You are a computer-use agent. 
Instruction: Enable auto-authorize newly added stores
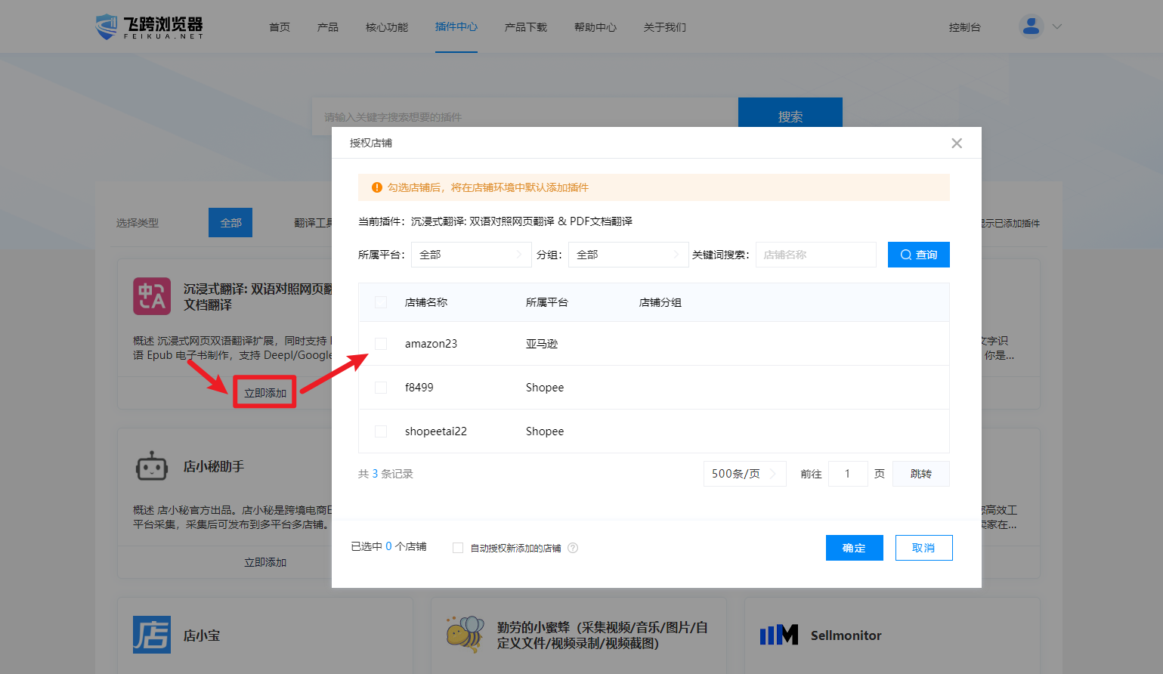[458, 548]
